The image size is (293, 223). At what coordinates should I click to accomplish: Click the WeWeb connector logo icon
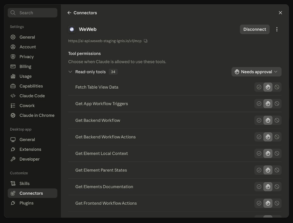tap(72, 29)
